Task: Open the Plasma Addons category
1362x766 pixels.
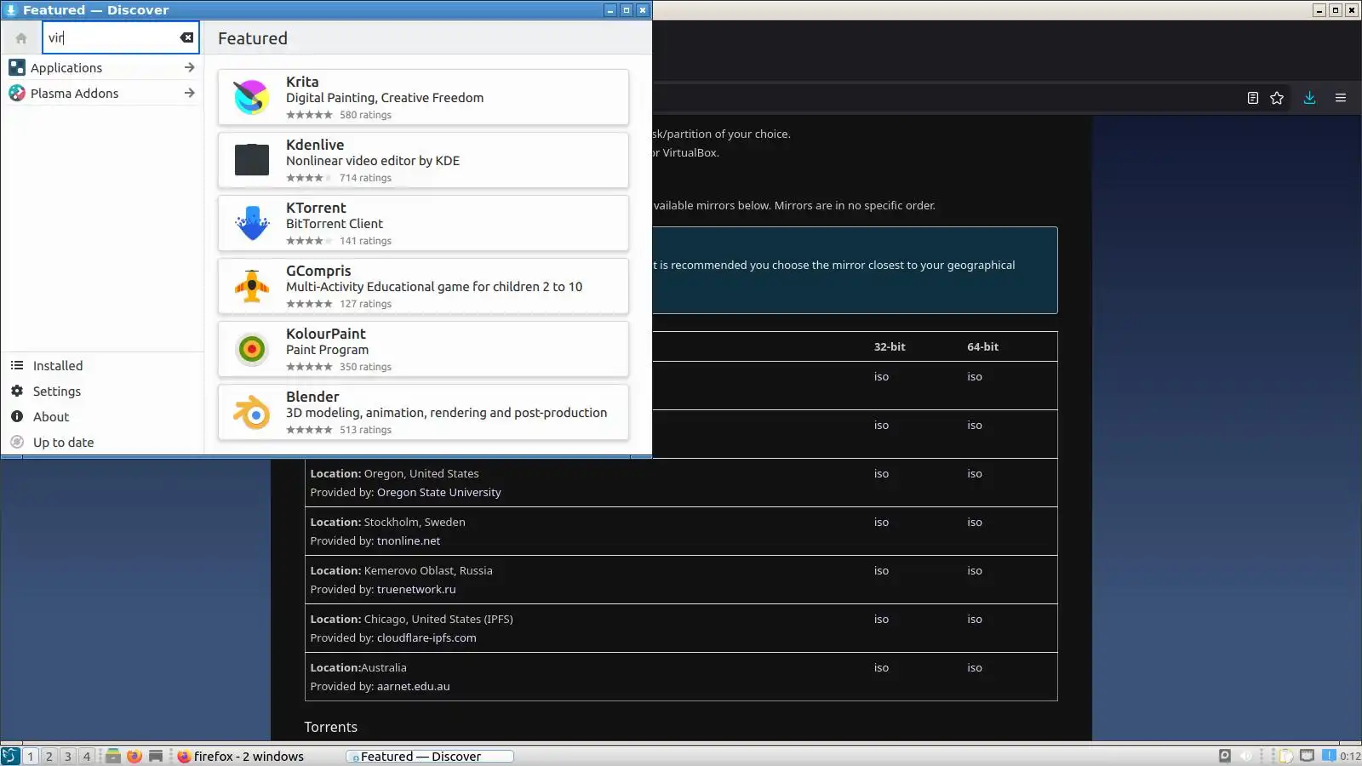Action: (x=102, y=93)
